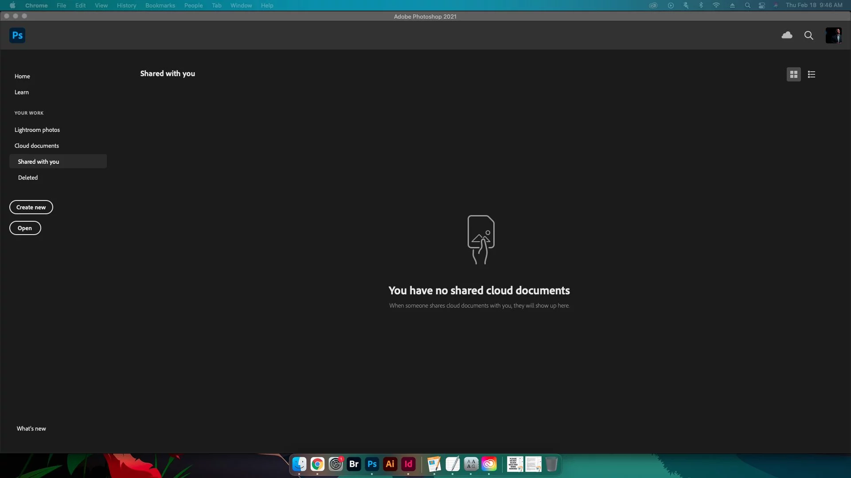
Task: Open Cloud documents section
Action: (x=36, y=146)
